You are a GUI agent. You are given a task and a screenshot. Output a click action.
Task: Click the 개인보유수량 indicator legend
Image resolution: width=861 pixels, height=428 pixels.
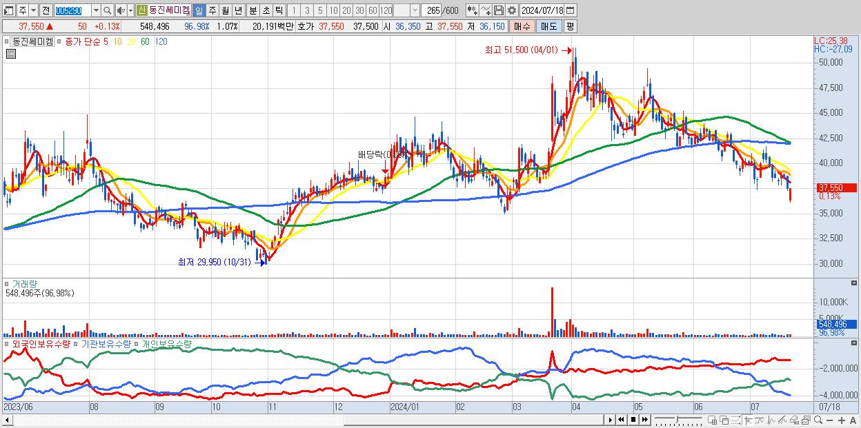(166, 343)
